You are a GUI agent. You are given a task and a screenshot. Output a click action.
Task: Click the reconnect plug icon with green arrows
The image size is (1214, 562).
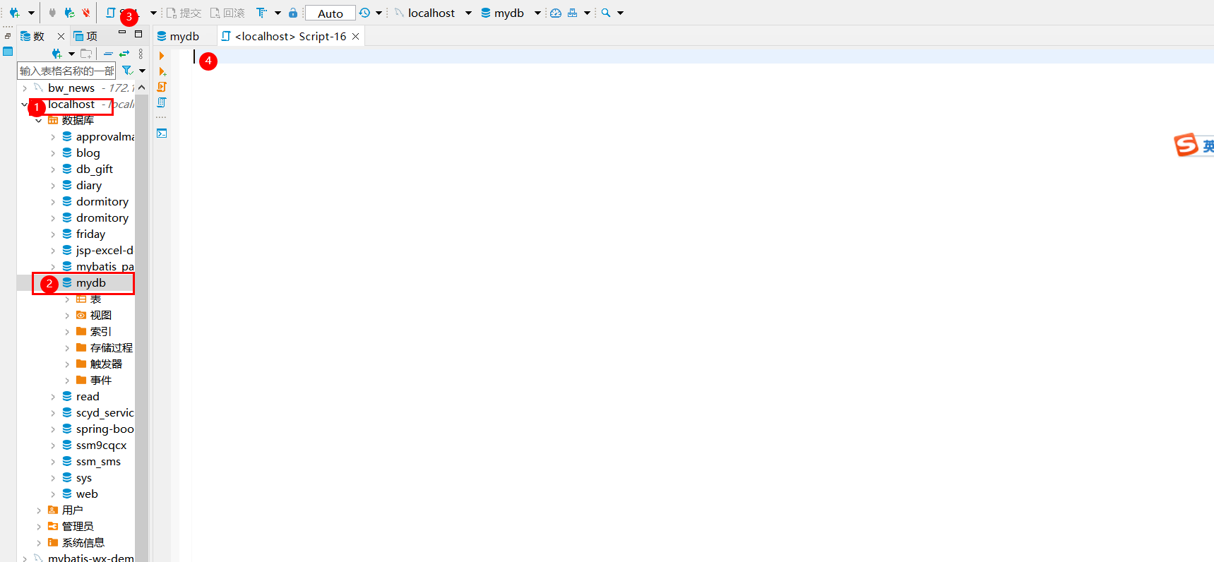coord(69,13)
